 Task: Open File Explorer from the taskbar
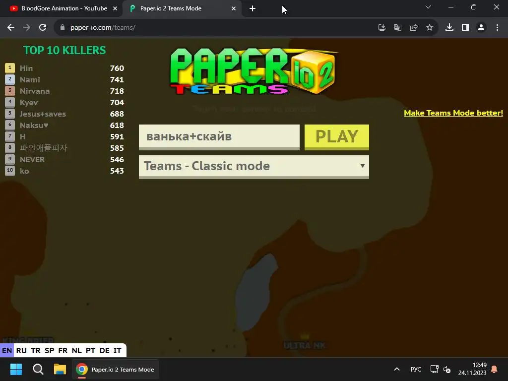[60, 369]
